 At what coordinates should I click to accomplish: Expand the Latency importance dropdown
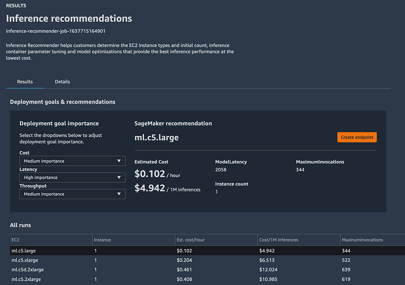72,177
